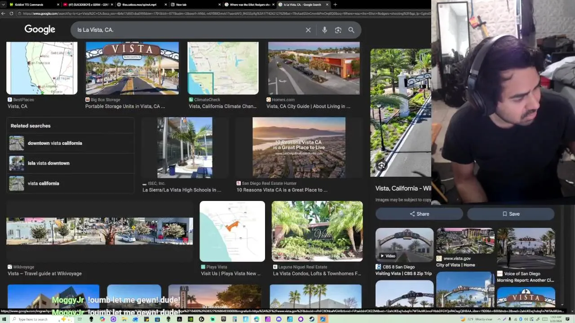Viewport: 575px width, 323px height.
Task: Click 'Vista, California - Wi...' preview heading
Action: [x=403, y=188]
